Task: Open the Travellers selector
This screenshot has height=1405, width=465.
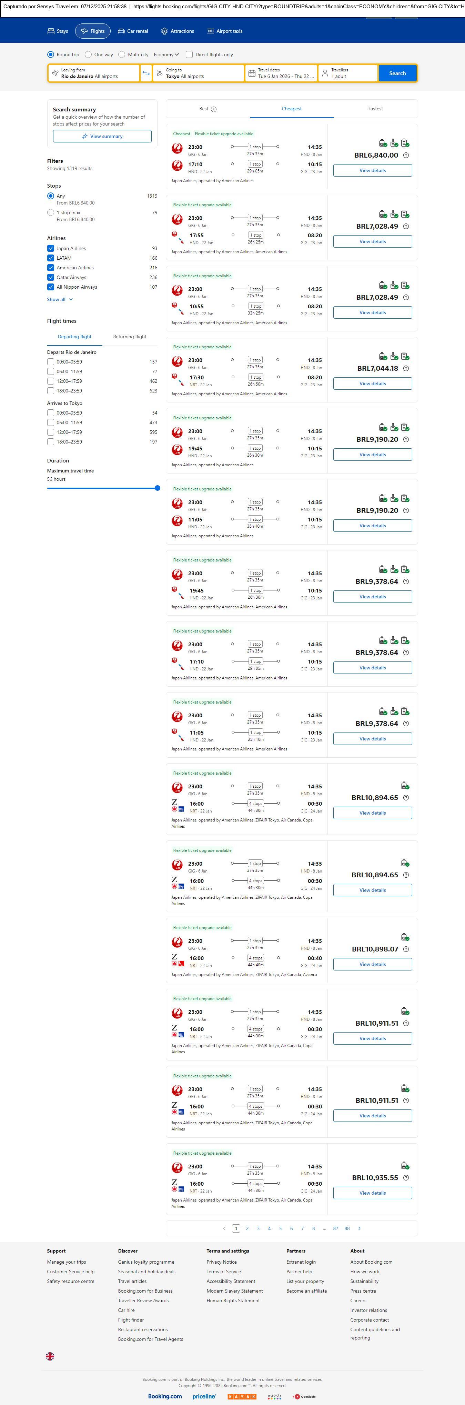Action: coord(347,73)
